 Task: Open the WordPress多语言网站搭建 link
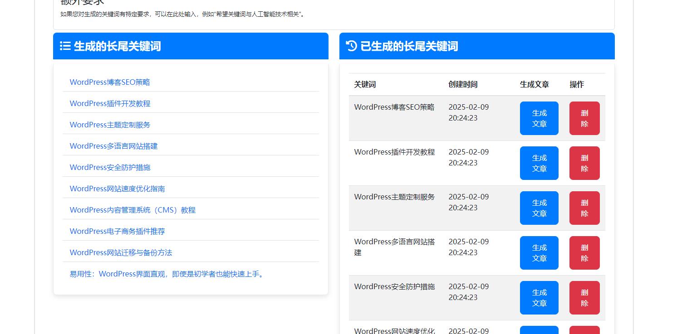coord(113,146)
